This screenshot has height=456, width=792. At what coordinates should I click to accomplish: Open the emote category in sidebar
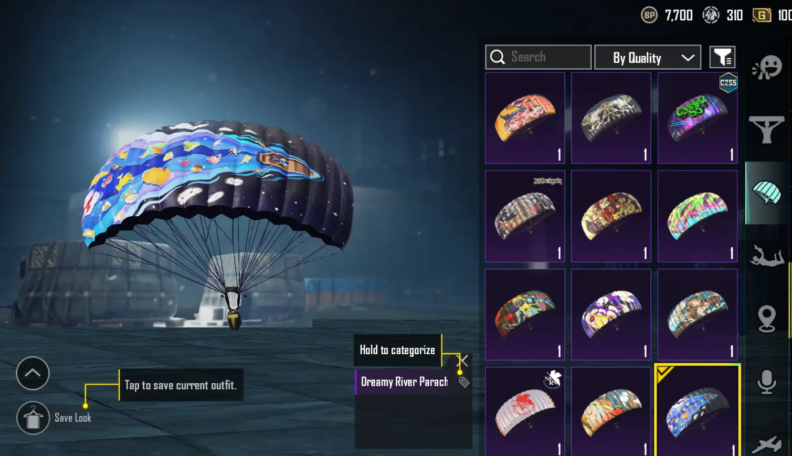click(x=767, y=68)
